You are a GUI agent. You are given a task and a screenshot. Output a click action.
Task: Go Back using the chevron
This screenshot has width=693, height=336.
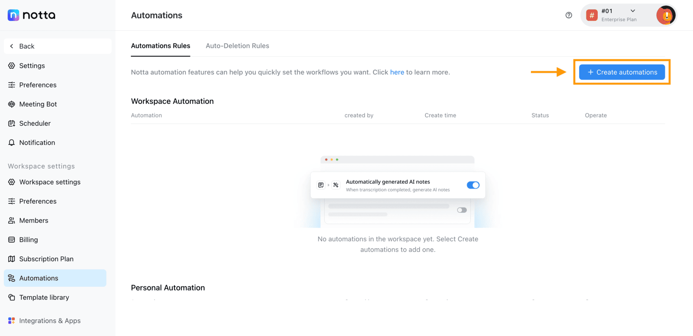point(12,46)
